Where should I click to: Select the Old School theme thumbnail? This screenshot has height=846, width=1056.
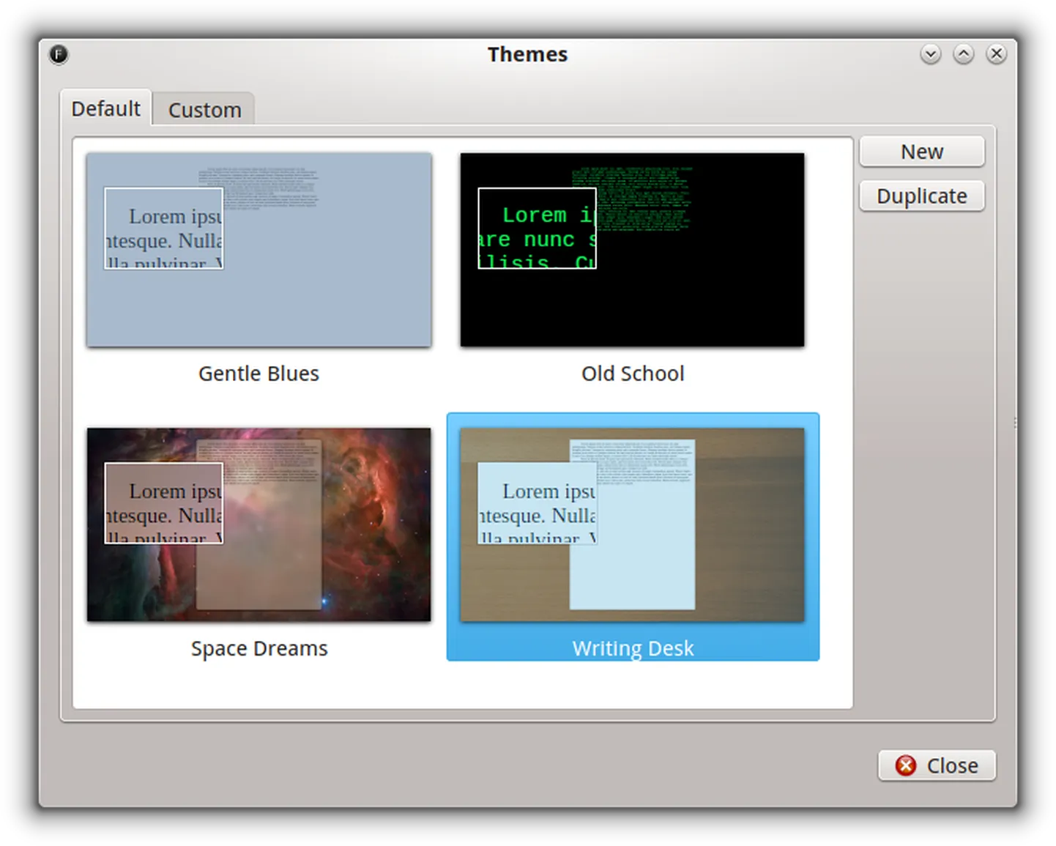(x=633, y=250)
